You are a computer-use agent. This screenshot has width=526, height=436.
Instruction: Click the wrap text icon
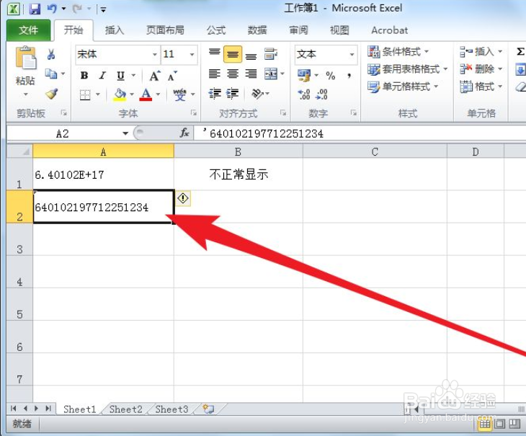pyautogui.click(x=271, y=54)
